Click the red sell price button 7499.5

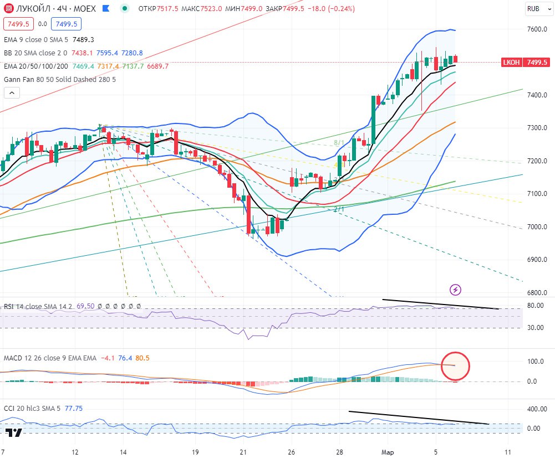[18, 24]
